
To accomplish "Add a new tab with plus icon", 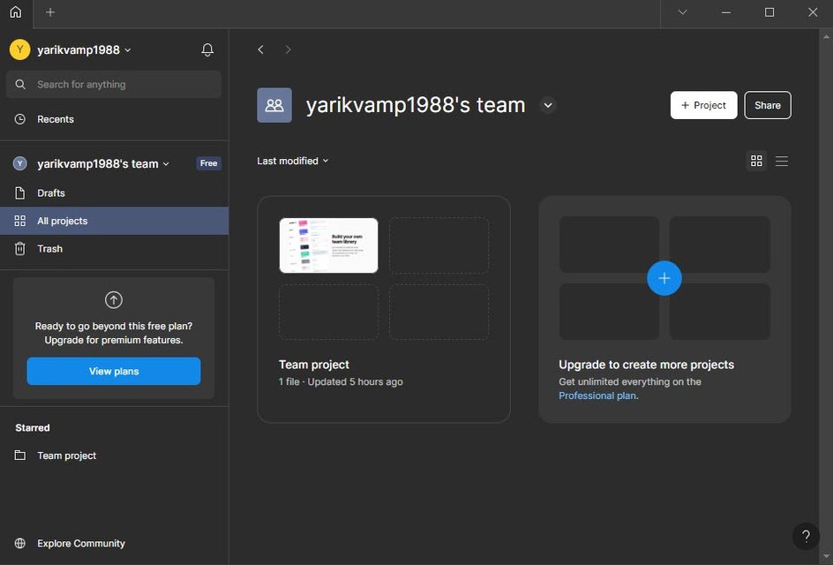I will tap(50, 12).
